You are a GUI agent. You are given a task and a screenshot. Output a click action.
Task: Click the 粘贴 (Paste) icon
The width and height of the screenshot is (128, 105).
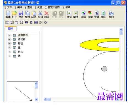pos(34,15)
